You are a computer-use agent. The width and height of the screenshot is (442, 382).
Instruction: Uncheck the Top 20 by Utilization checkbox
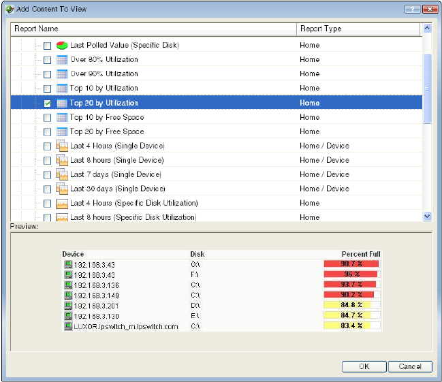pyautogui.click(x=47, y=104)
